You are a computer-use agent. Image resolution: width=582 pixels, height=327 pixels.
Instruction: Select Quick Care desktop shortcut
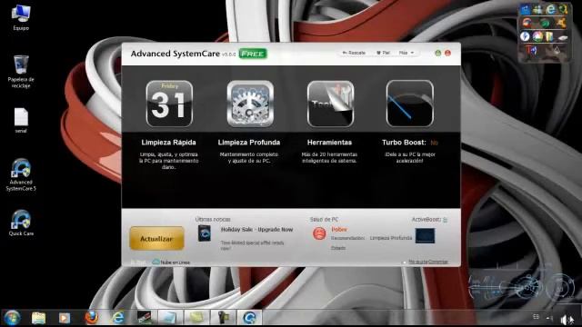click(21, 223)
